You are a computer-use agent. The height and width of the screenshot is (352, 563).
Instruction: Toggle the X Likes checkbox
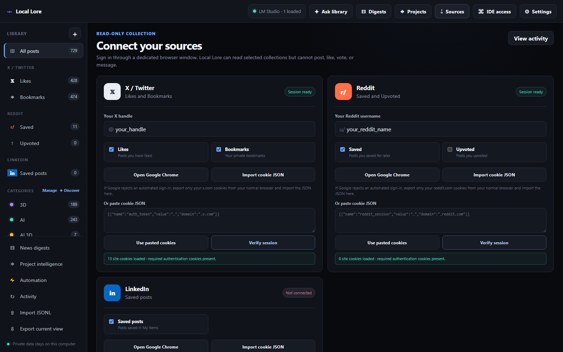[112, 149]
